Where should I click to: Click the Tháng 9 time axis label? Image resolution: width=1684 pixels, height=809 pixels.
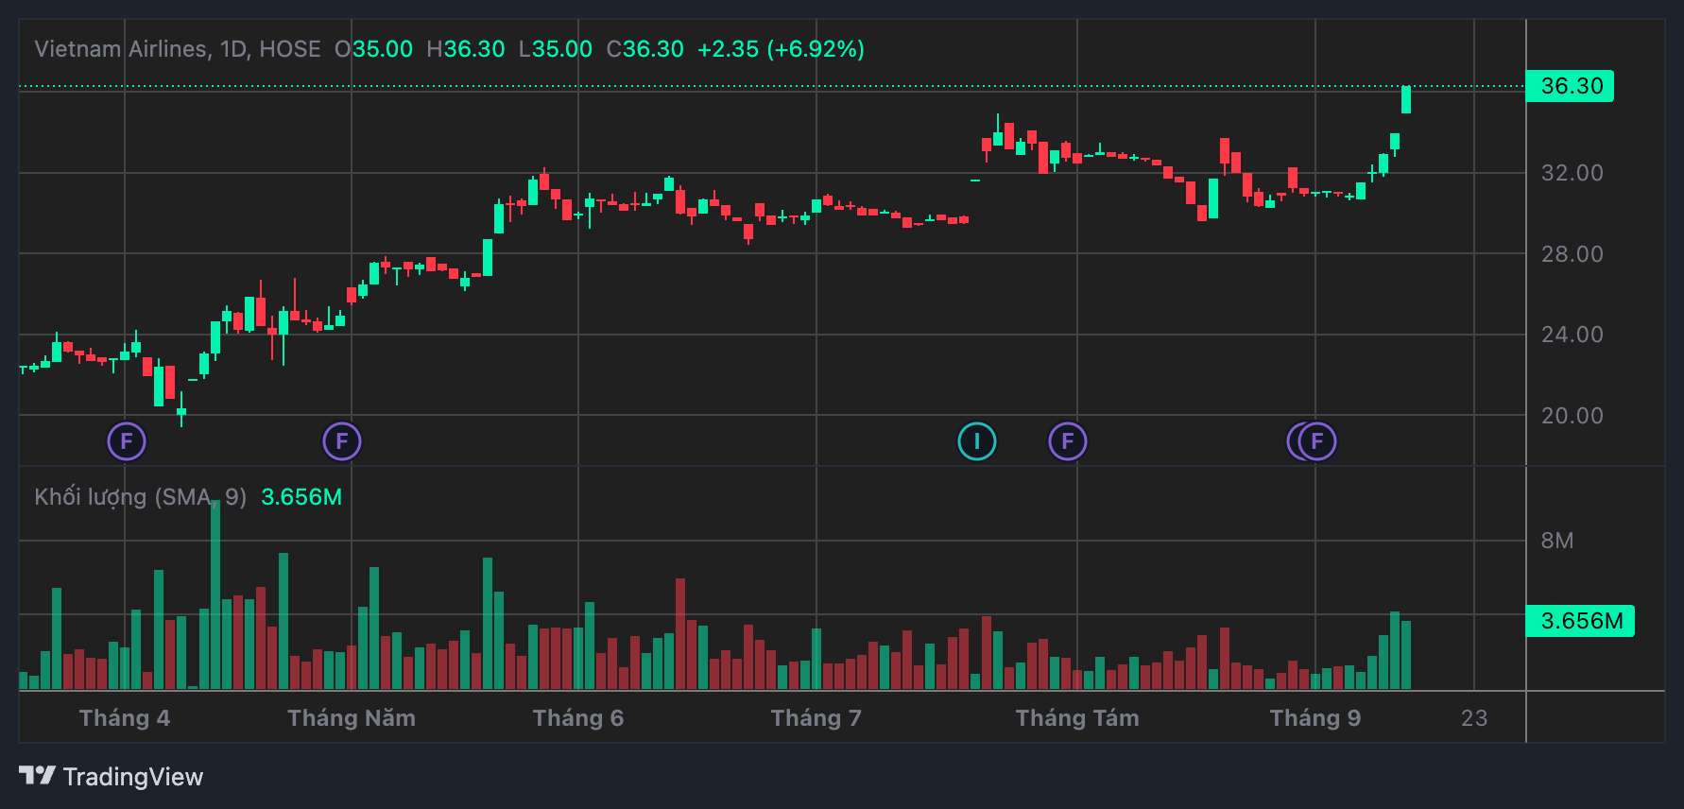(x=1315, y=718)
